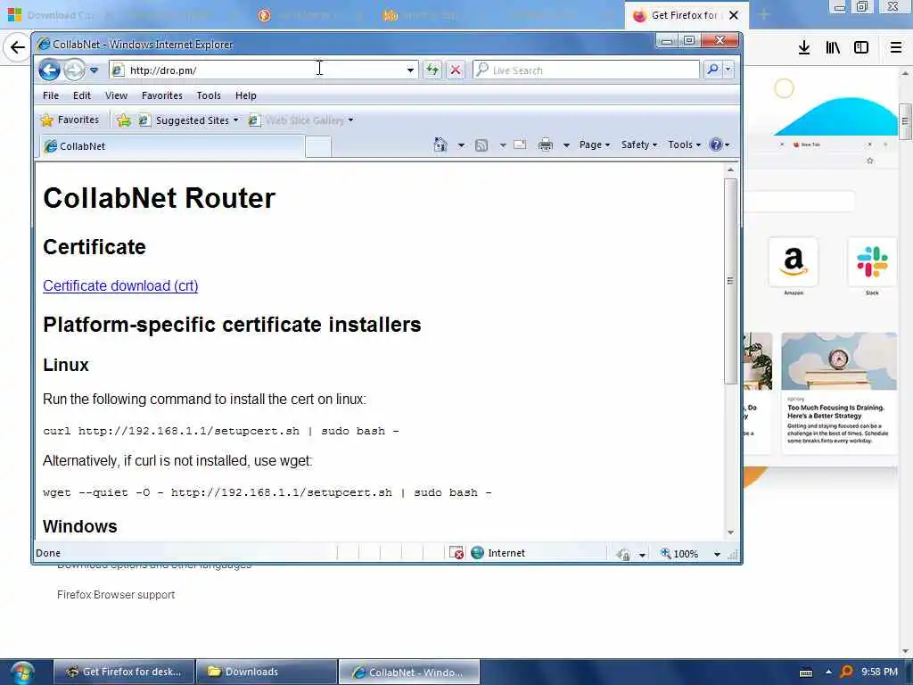This screenshot has height=685, width=913.
Task: Open the File menu
Action: [x=51, y=95]
